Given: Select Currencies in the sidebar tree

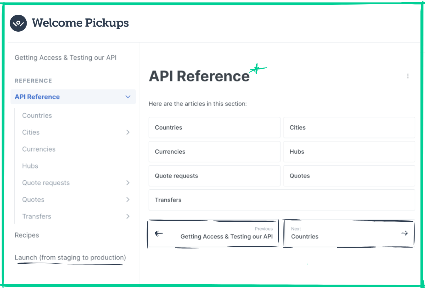Looking at the screenshot, I should tap(39, 149).
